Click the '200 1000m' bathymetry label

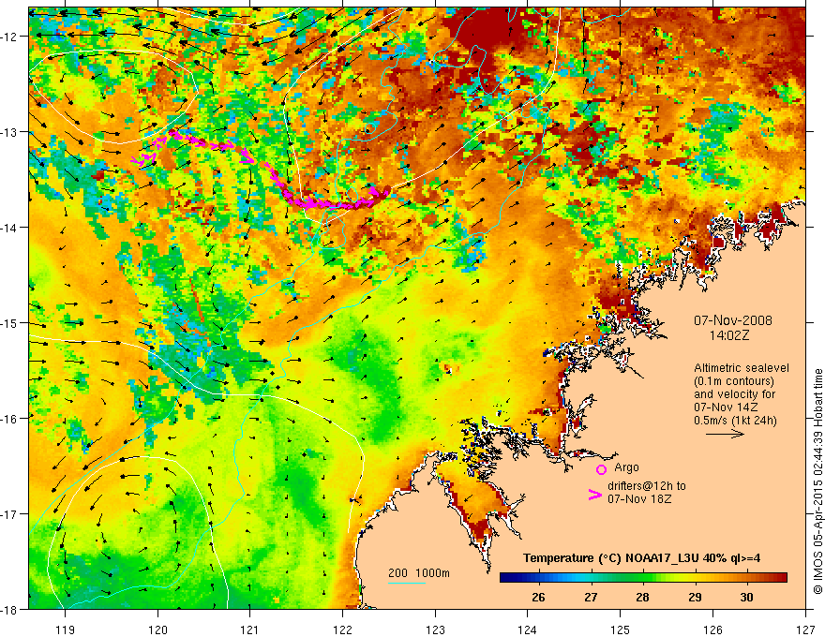click(419, 573)
